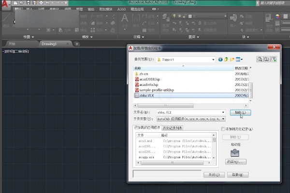Click the Match Properties icon

pos(269,18)
